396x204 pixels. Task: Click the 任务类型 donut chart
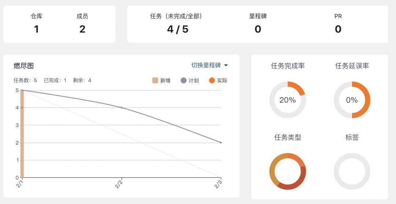[287, 171]
